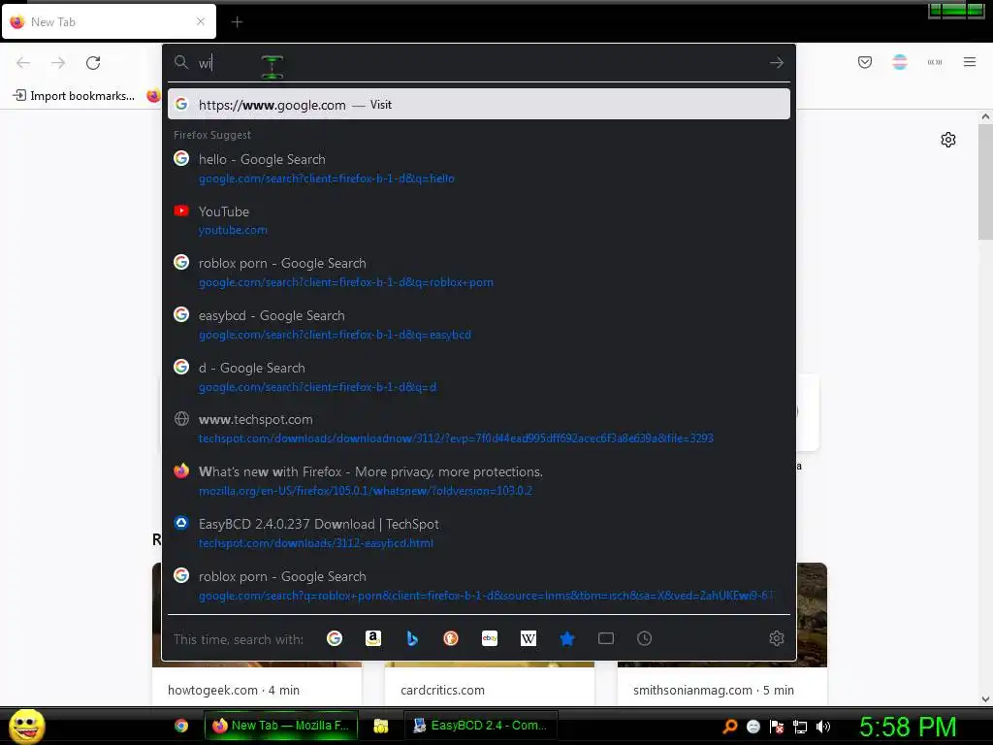Click the action center flag tray icon
The image size is (993, 745).
tap(777, 727)
